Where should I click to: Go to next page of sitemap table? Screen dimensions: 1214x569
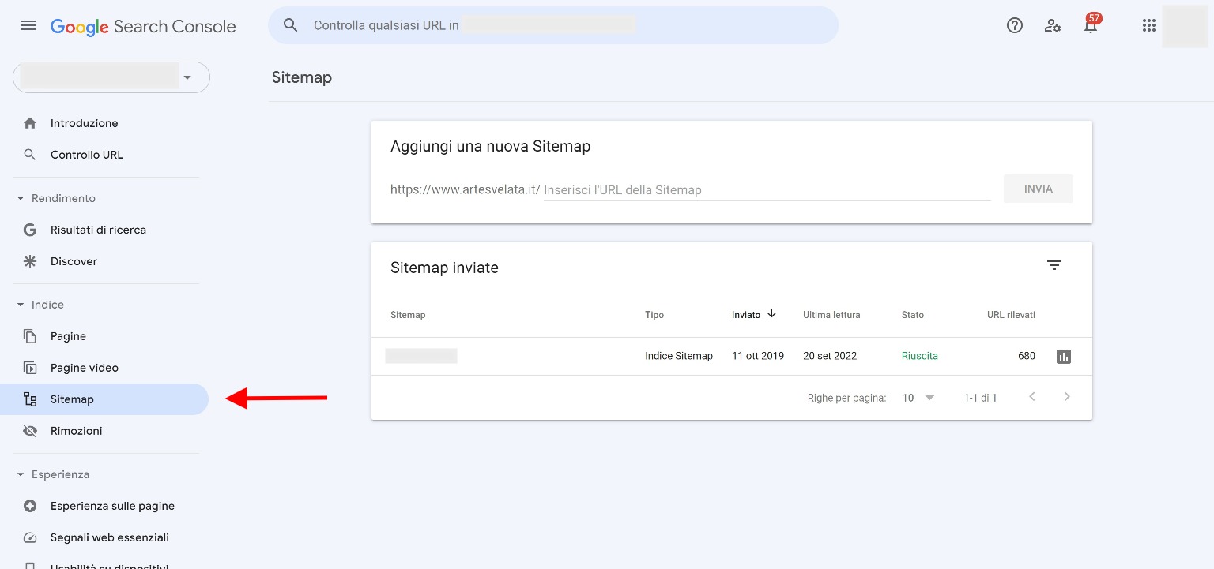pos(1067,397)
